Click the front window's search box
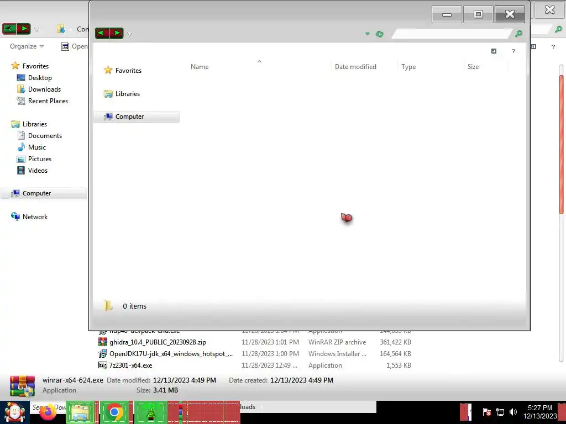 click(x=452, y=34)
